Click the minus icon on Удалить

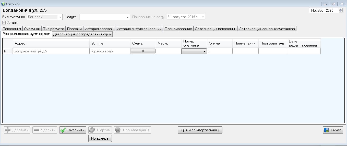[x=36, y=130]
